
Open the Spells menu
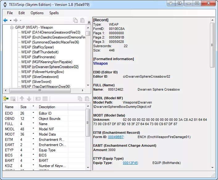(54, 13)
